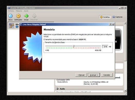
Task: Click the Avançar button
Action: coord(94,75)
